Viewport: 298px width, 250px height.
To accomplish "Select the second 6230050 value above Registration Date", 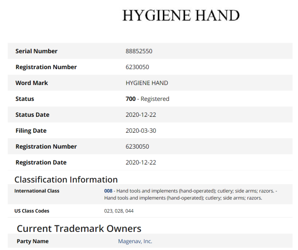I will (137, 146).
